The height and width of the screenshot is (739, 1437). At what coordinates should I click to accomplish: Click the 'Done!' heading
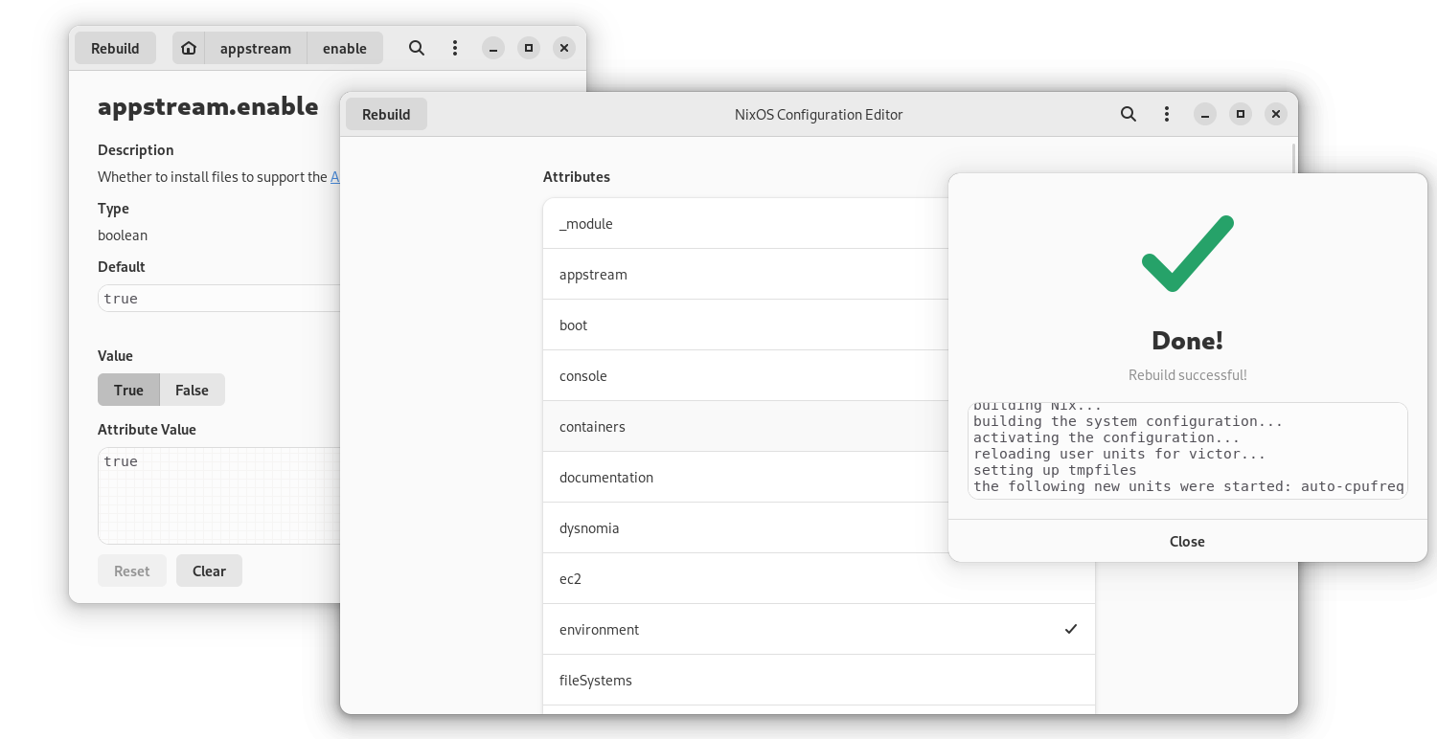1187,341
